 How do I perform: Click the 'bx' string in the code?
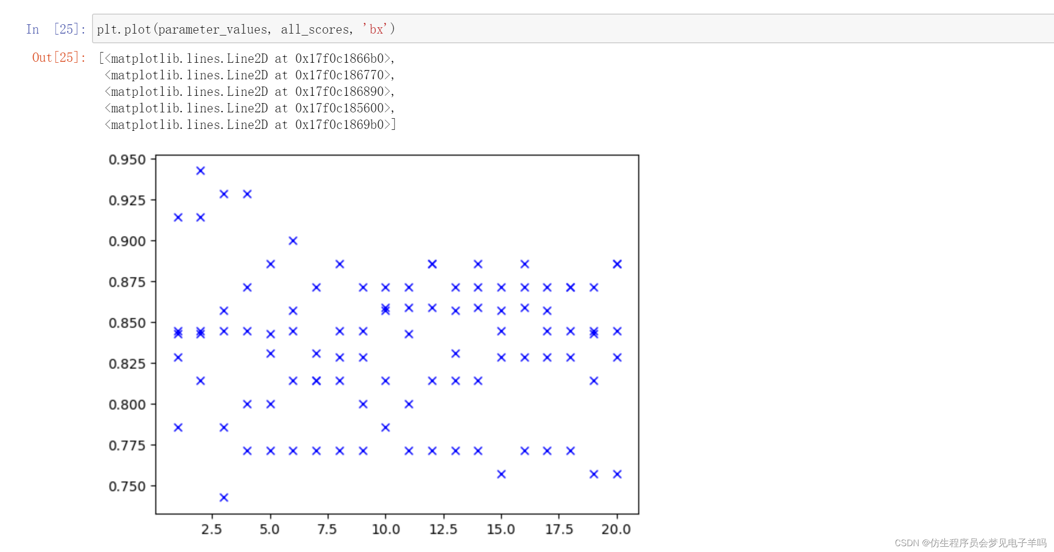click(x=375, y=29)
